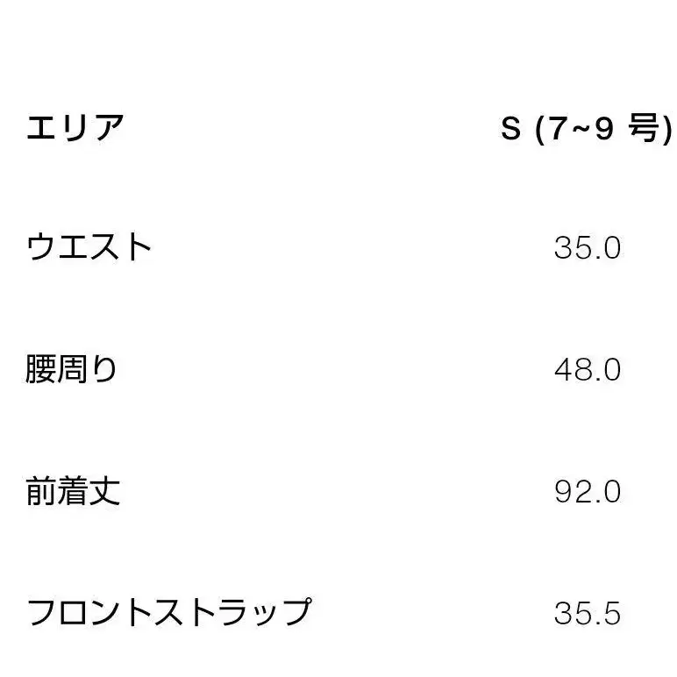
Task: Click the 前着丈 row label
Action: point(73,490)
